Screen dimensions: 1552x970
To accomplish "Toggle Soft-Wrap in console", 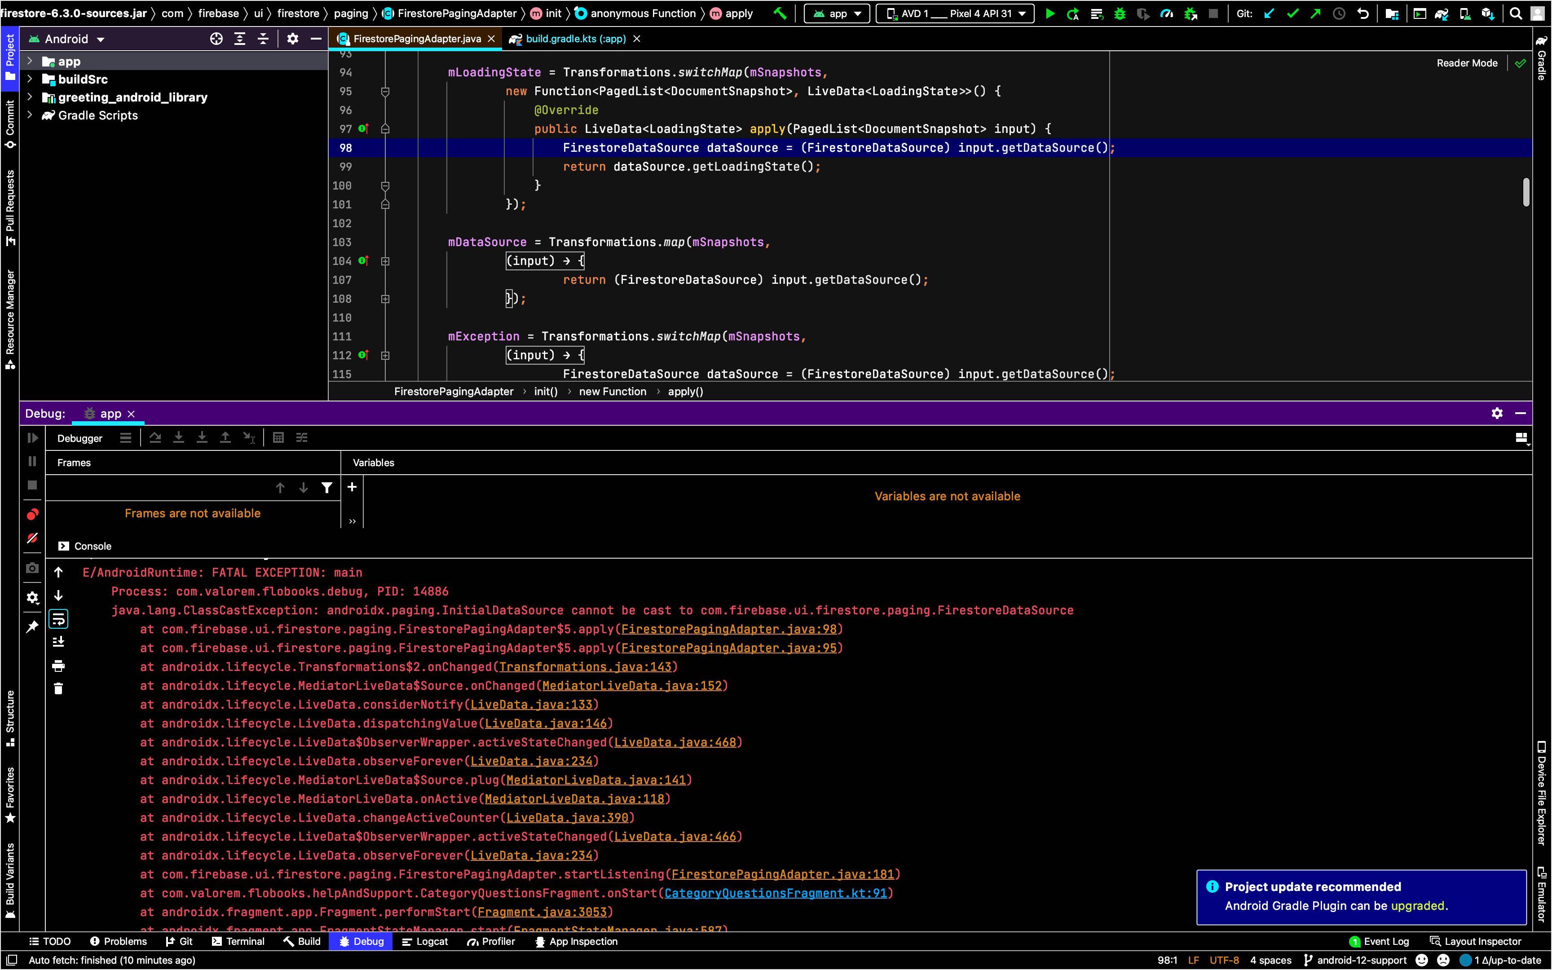I will [58, 619].
